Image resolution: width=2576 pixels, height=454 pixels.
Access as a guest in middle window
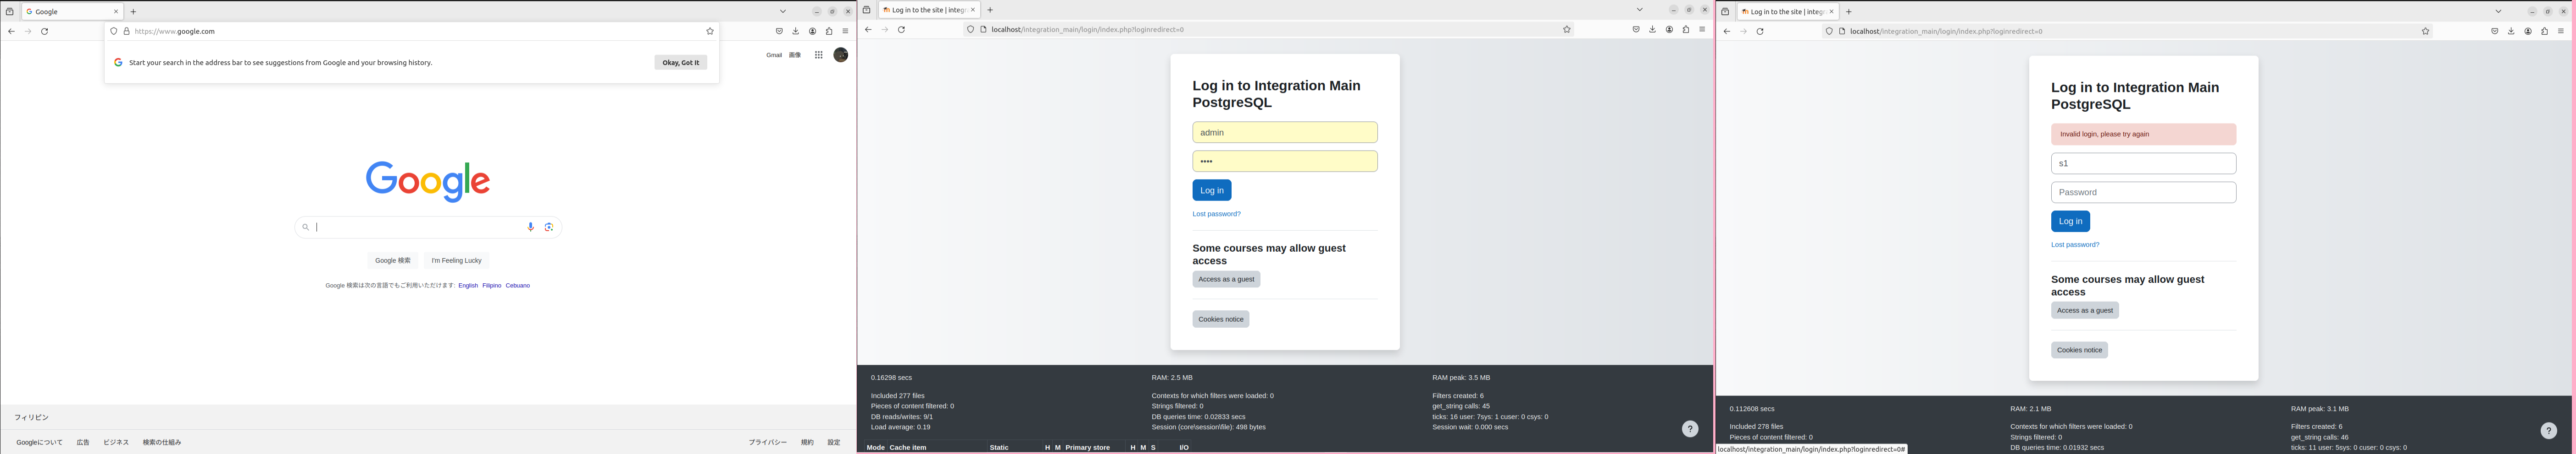coord(1226,279)
